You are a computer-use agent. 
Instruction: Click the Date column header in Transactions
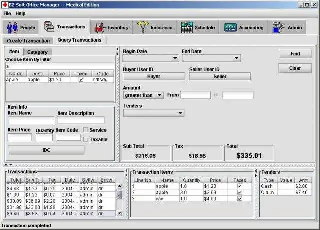pyautogui.click(x=70, y=180)
